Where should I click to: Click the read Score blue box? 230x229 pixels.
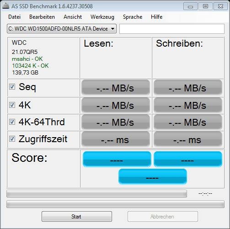[x=117, y=159]
